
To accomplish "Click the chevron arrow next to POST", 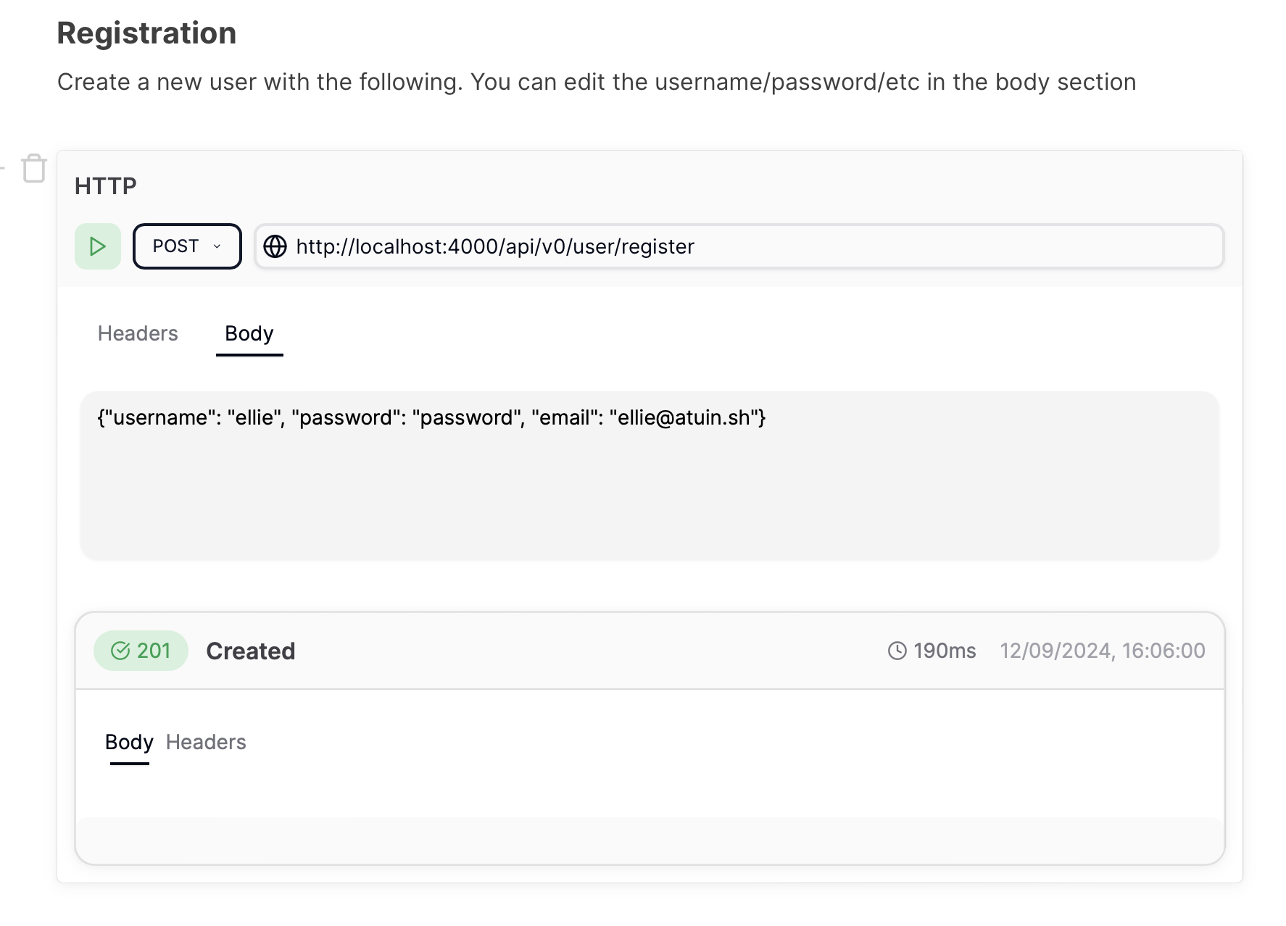I will pyautogui.click(x=217, y=246).
